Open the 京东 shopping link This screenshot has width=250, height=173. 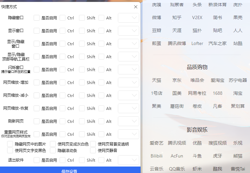[177, 80]
